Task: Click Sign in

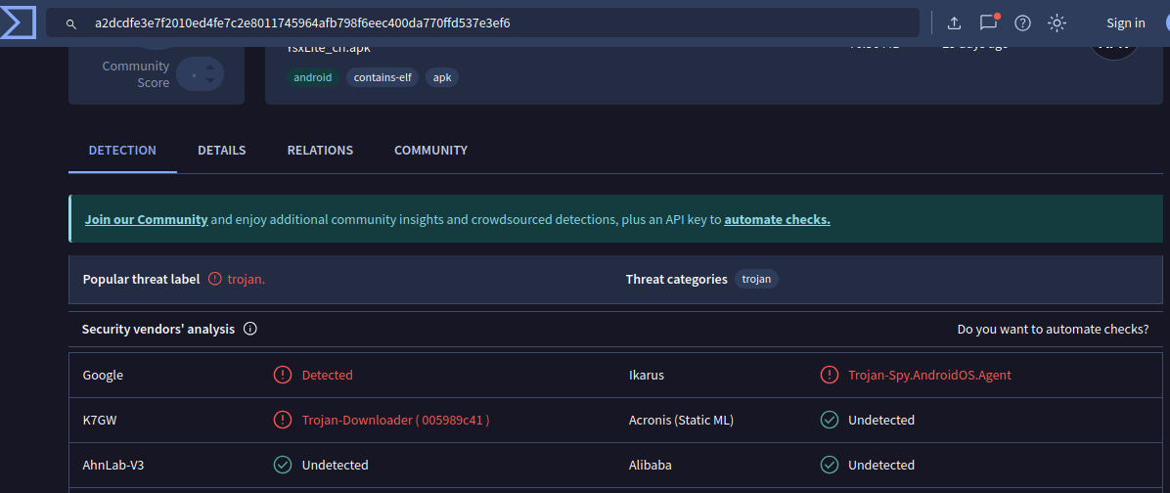Action: pos(1125,22)
